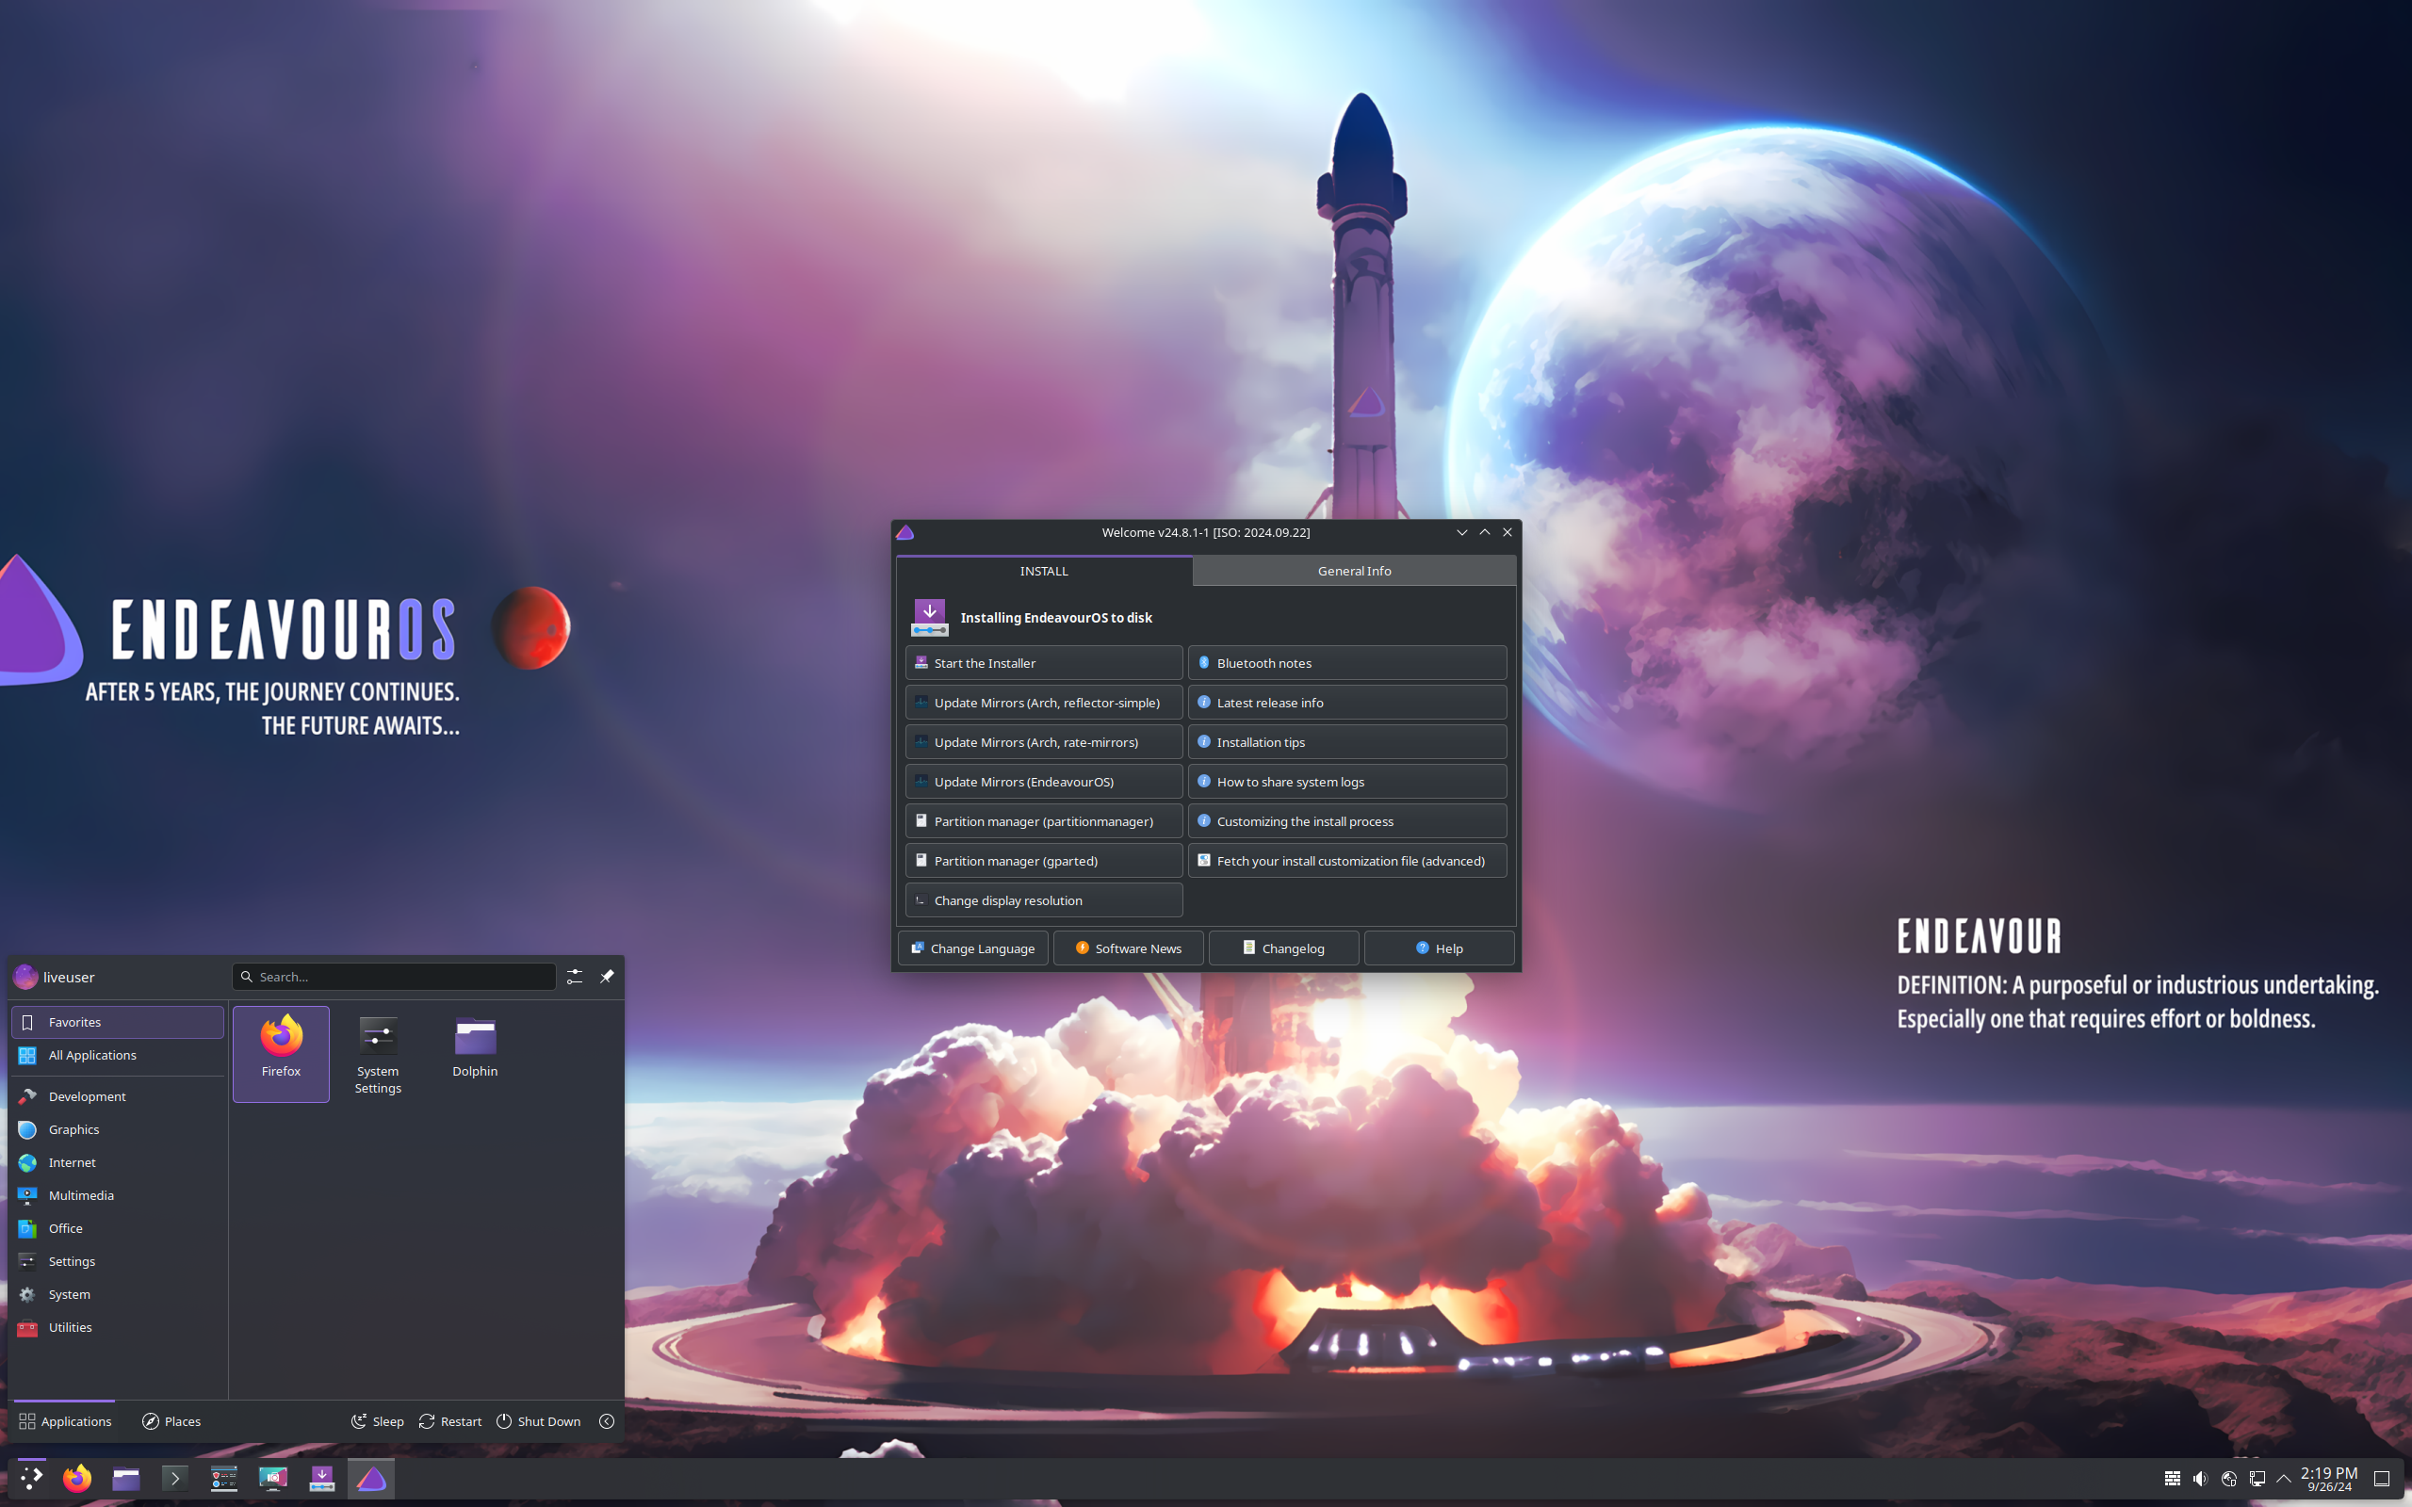Click Shut Down in the launcher
Viewport: 2412px width, 1507px height.
point(538,1421)
